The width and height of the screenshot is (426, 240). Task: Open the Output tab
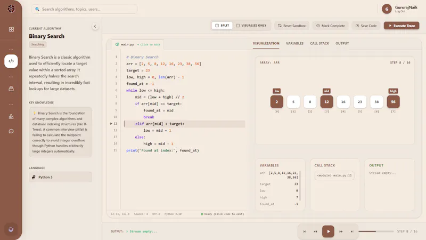point(342,44)
